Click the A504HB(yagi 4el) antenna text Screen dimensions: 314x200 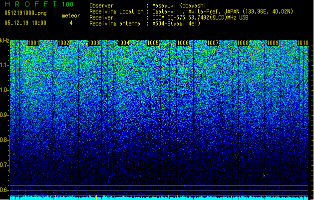pyautogui.click(x=176, y=23)
